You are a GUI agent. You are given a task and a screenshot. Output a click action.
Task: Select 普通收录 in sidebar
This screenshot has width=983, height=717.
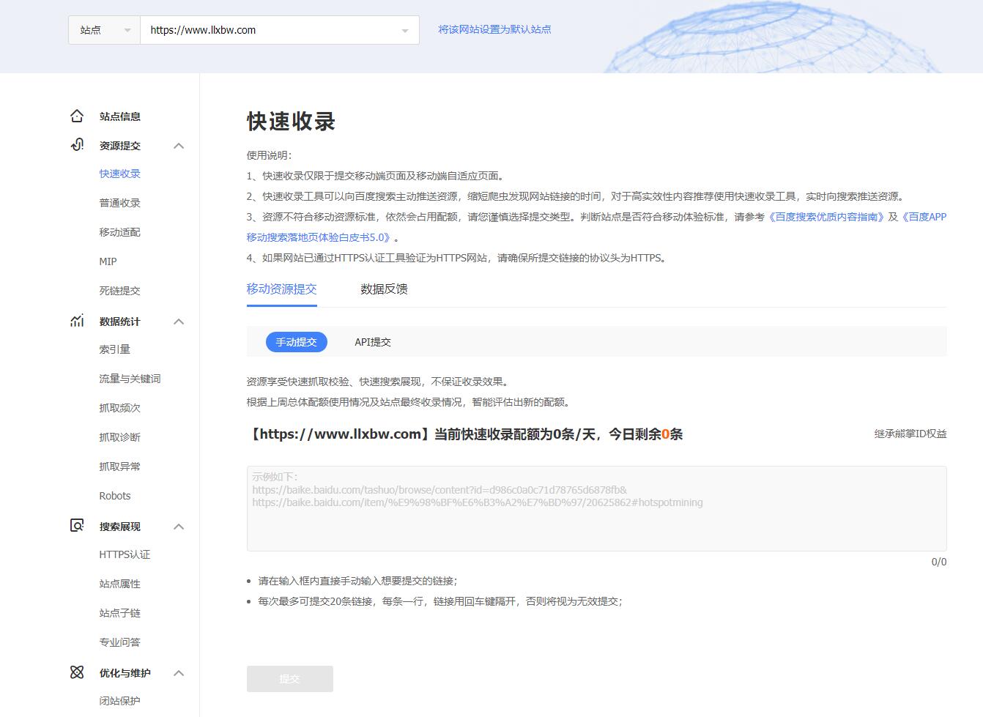120,203
